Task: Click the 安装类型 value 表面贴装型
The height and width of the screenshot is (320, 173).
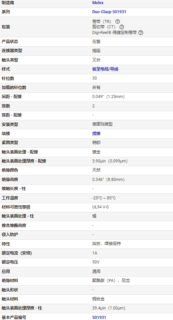Action: pos(103,124)
